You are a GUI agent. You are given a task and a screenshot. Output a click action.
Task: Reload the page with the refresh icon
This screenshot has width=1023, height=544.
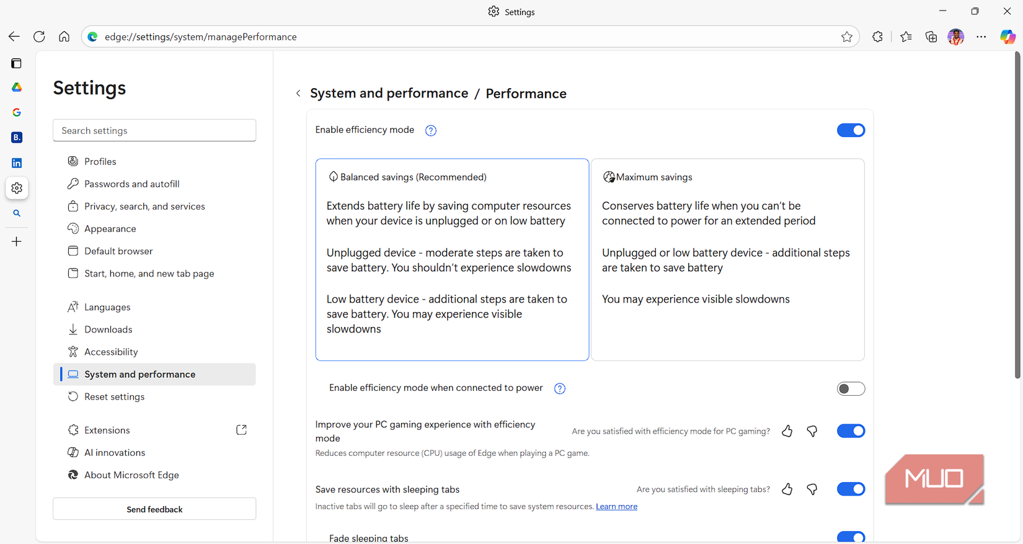tap(39, 37)
